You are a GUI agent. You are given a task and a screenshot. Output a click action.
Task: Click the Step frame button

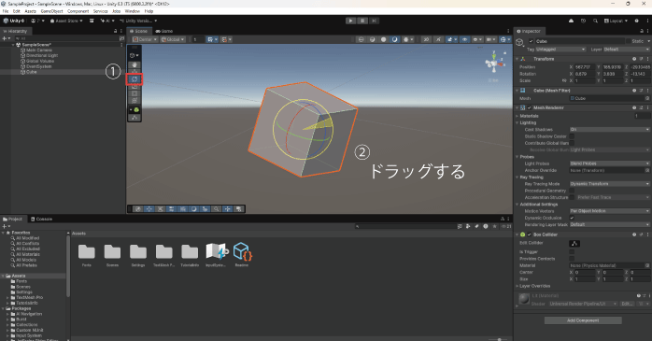point(374,21)
